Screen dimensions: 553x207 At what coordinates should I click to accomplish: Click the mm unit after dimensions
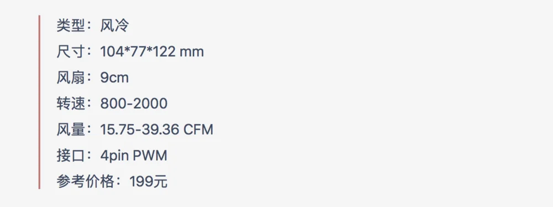192,53
